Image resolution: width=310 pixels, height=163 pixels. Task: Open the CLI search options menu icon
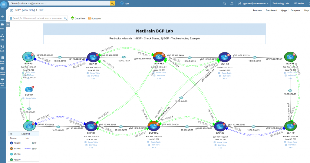pos(11,18)
